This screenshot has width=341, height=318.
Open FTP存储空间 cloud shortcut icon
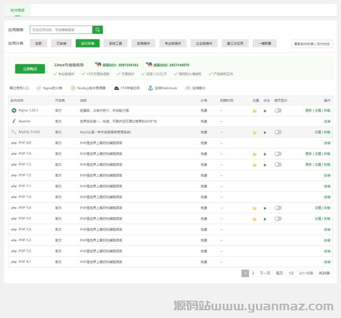point(117,88)
